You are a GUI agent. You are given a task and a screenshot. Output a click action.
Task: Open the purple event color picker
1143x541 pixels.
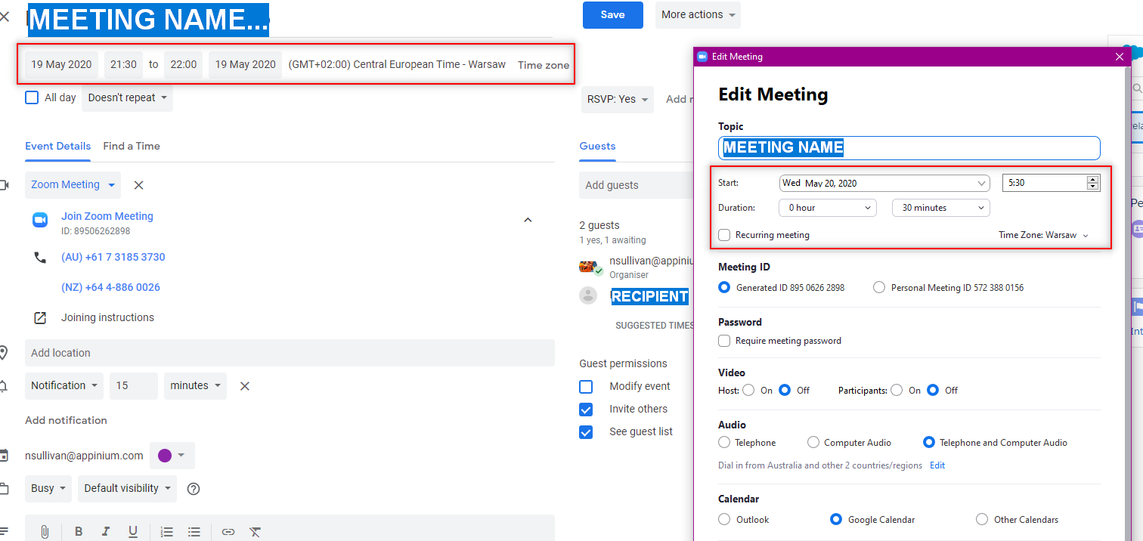click(172, 456)
